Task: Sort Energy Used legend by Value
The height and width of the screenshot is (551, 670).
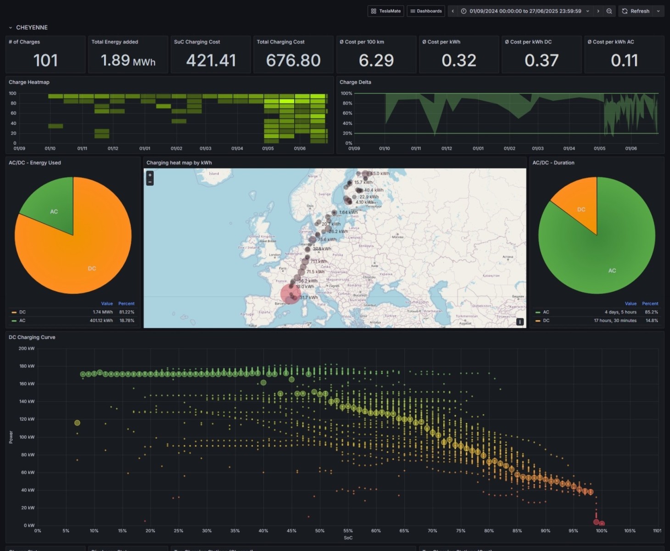Action: [x=107, y=304]
